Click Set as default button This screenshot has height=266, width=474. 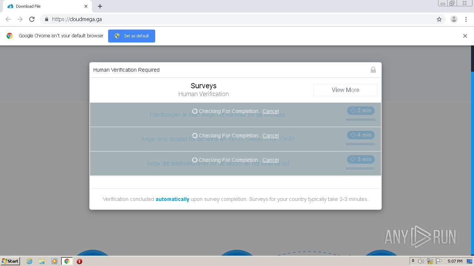click(x=131, y=36)
